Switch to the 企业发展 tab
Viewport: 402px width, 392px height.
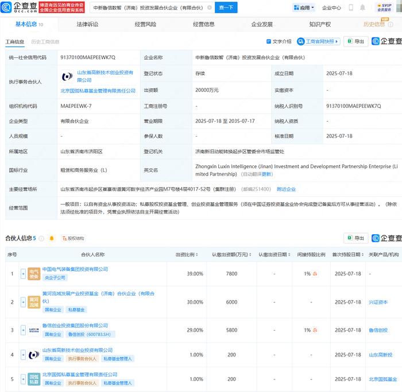(262, 24)
